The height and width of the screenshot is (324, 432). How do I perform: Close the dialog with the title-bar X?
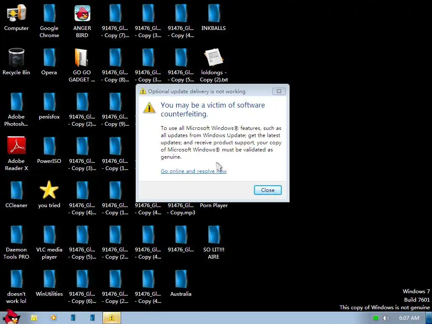coord(279,92)
